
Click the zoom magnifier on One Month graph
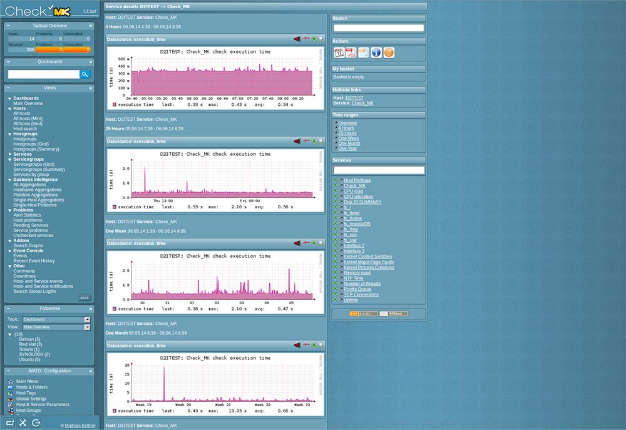[321, 345]
